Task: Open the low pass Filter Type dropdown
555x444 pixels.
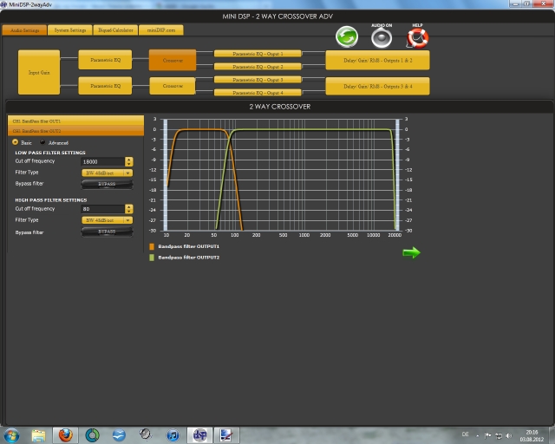Action: [x=108, y=173]
